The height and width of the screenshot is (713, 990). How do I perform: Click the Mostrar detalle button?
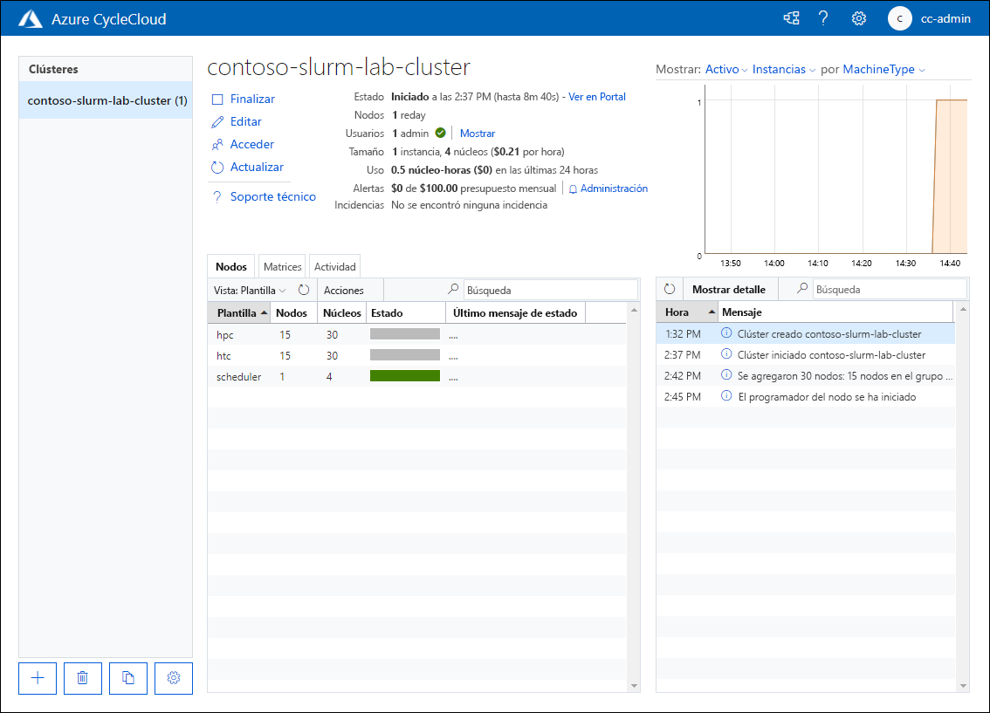730,288
